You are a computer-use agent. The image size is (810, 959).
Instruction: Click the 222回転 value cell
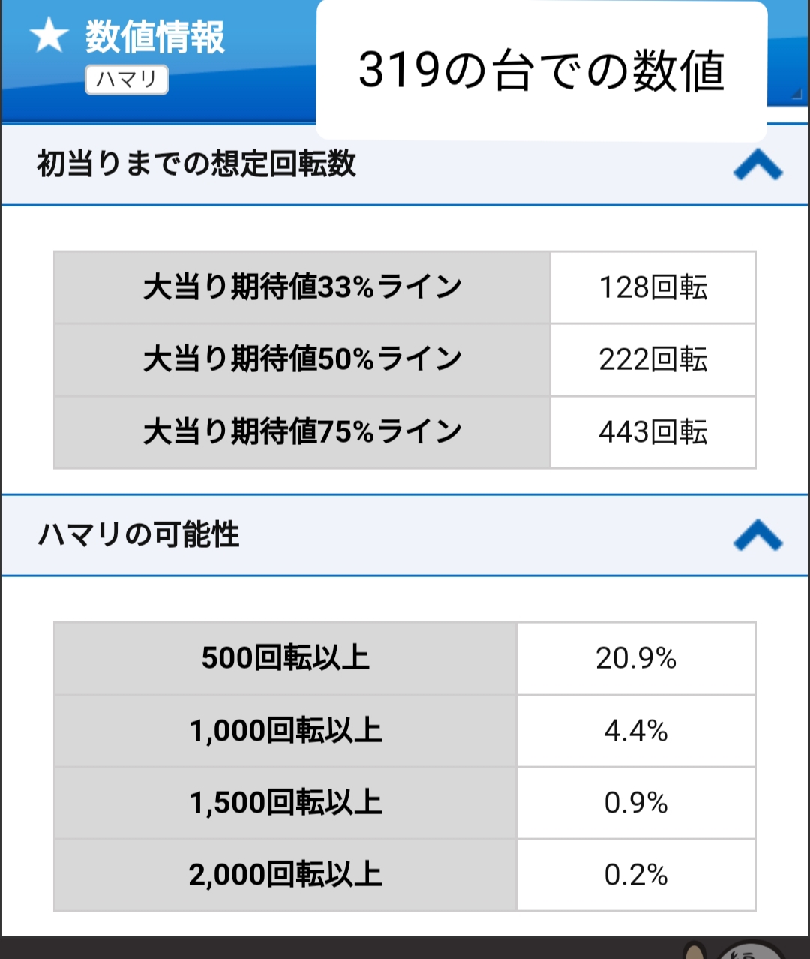(x=652, y=359)
